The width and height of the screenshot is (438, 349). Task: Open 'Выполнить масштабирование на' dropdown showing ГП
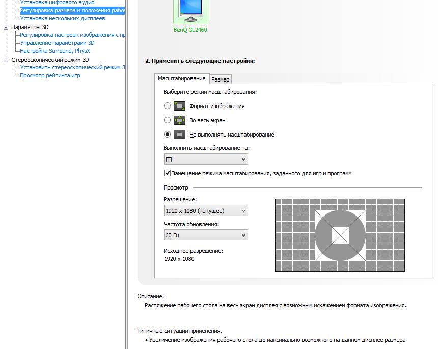click(206, 159)
